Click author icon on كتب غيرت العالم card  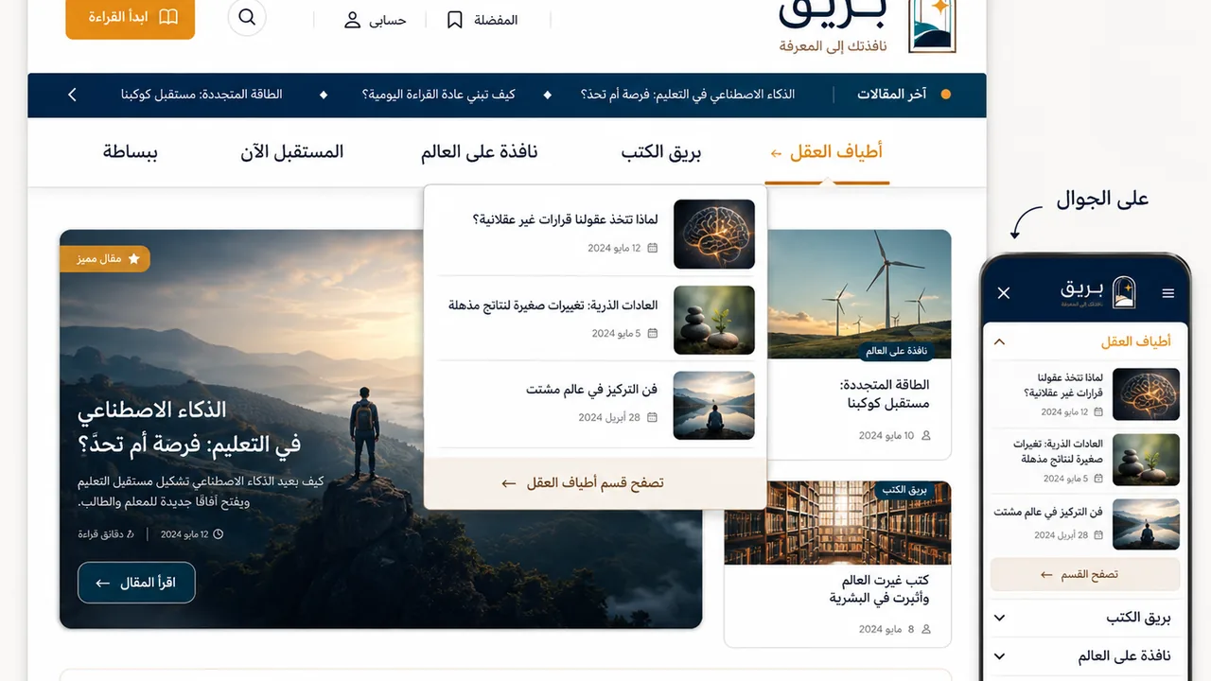click(926, 629)
